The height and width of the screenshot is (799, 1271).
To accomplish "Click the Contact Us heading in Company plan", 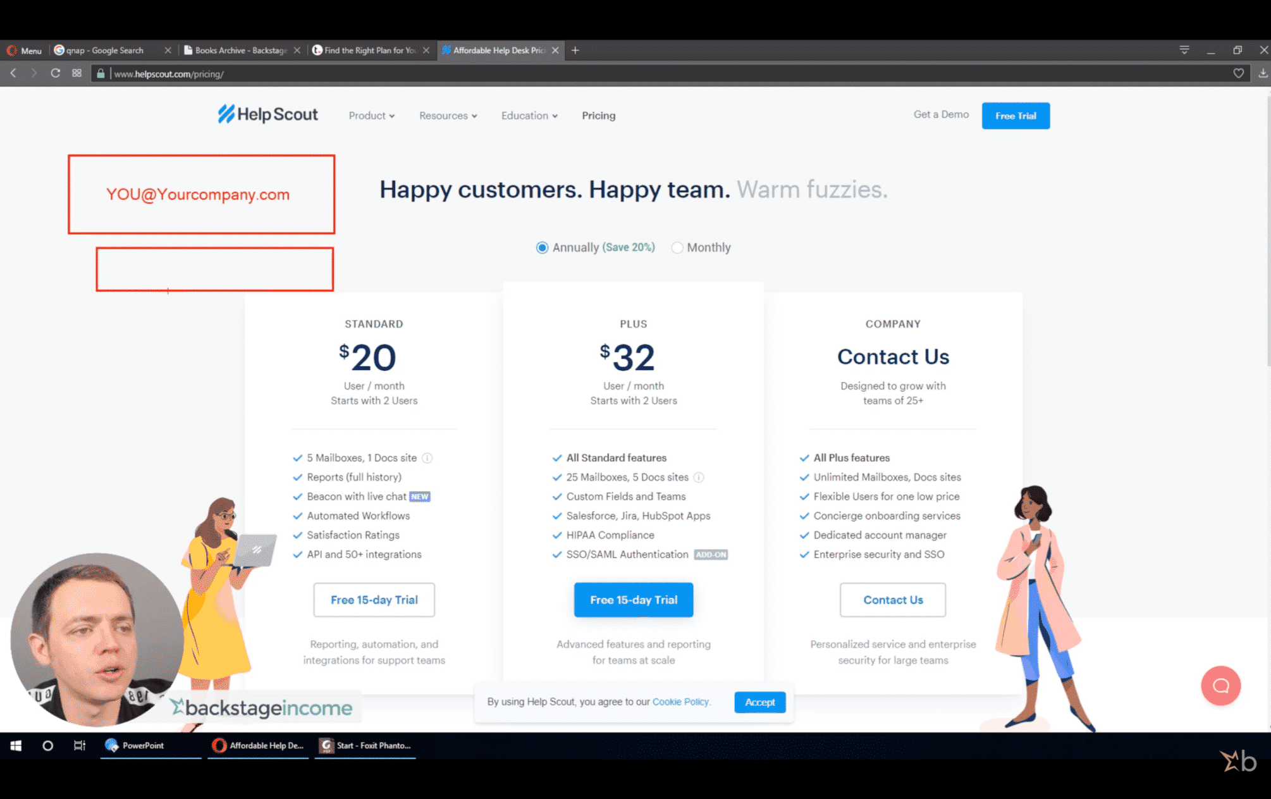I will [893, 357].
